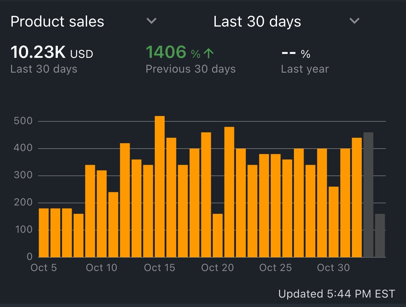Click the 500 y-axis value label
406x307 pixels.
(23, 121)
